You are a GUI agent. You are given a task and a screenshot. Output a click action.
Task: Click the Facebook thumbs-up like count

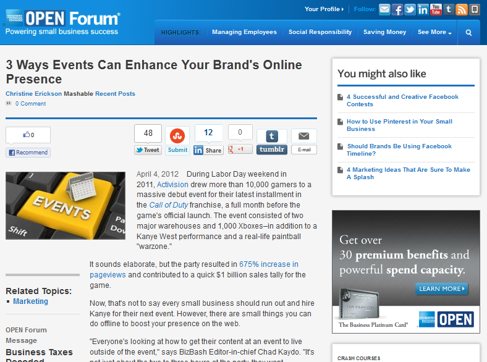coord(28,135)
